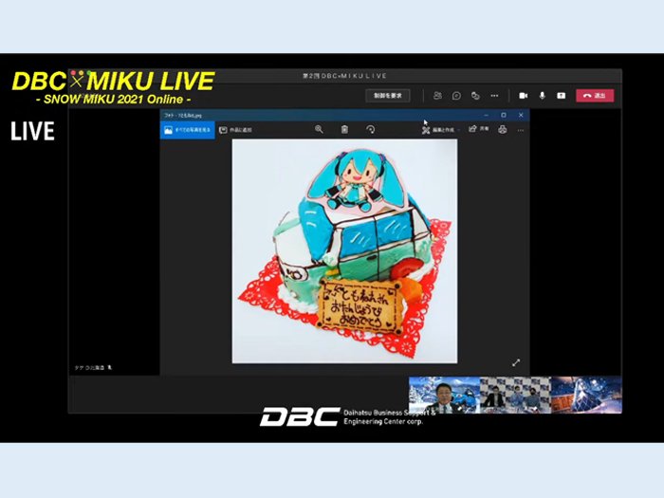
Task: Open the meeting chat icon
Action: [456, 96]
